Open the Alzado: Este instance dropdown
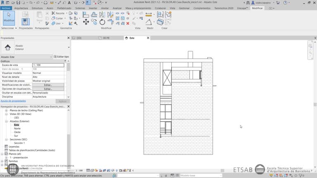317x178 pixels. [x=51, y=57]
